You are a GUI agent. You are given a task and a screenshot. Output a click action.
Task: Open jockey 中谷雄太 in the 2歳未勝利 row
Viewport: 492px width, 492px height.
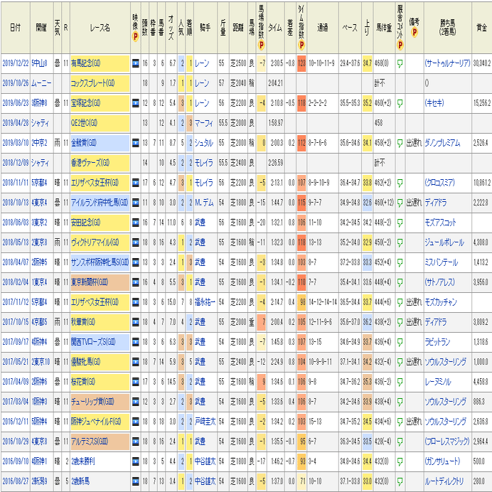(205, 461)
